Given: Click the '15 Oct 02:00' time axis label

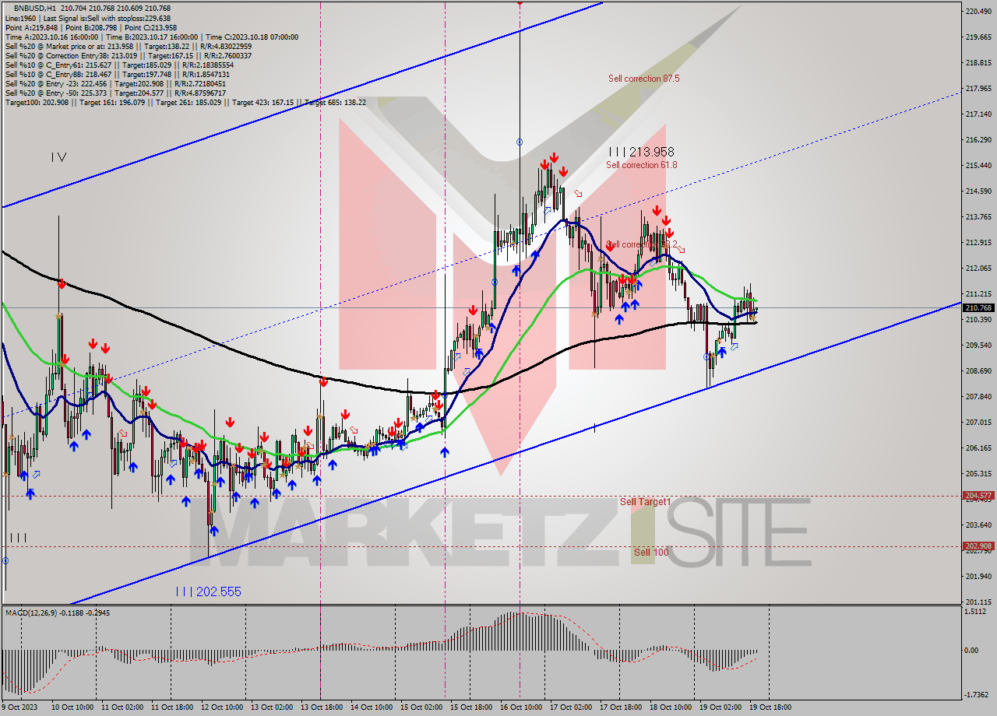Looking at the screenshot, I should tap(422, 707).
